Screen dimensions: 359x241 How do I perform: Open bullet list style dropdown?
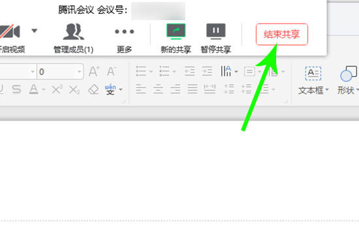pos(151,72)
